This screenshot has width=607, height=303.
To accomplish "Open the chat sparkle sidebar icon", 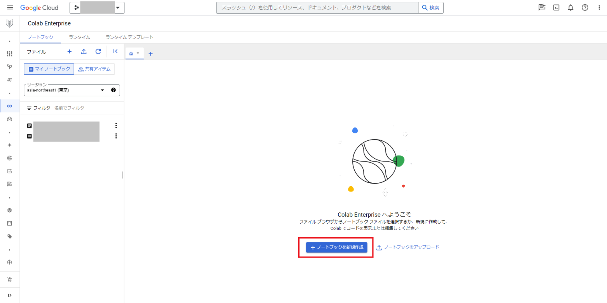I will coord(10,184).
